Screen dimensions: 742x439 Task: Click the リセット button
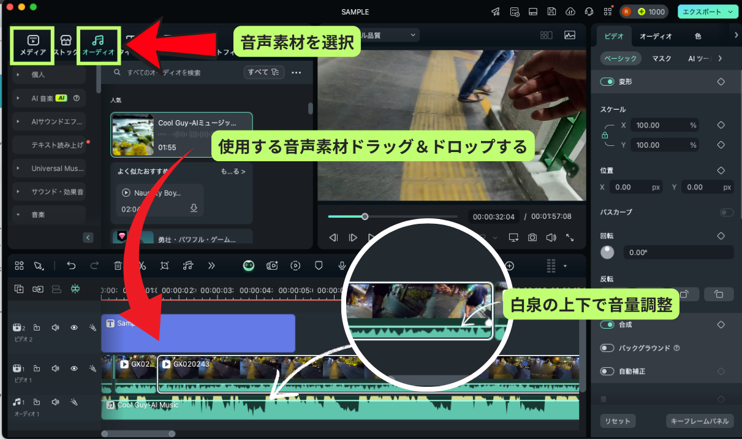pos(619,421)
